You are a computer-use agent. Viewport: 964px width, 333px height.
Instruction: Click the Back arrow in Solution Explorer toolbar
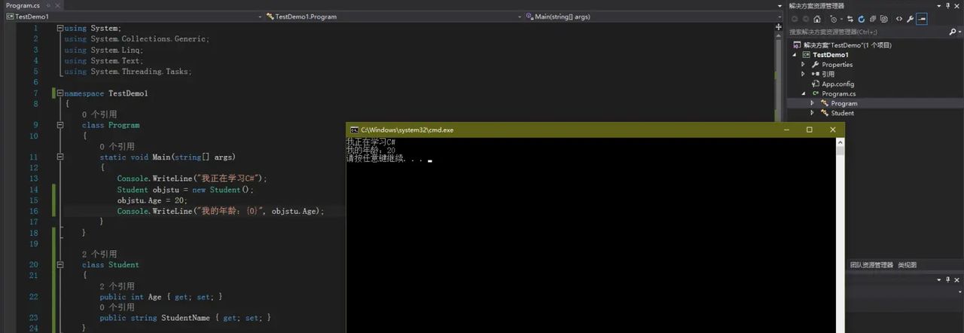(795, 19)
